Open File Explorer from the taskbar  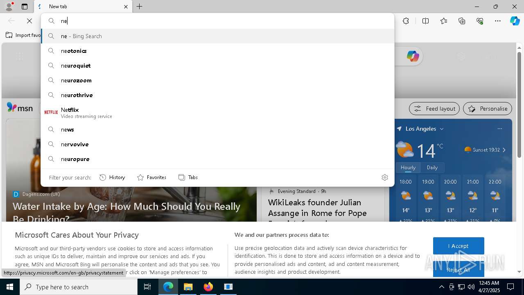click(188, 287)
